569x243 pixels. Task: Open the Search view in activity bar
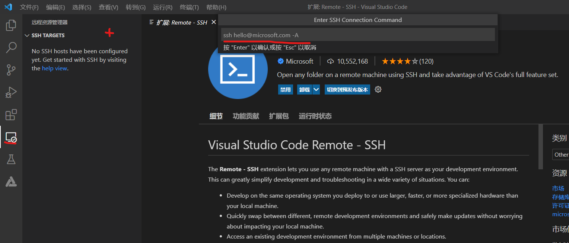[11, 47]
